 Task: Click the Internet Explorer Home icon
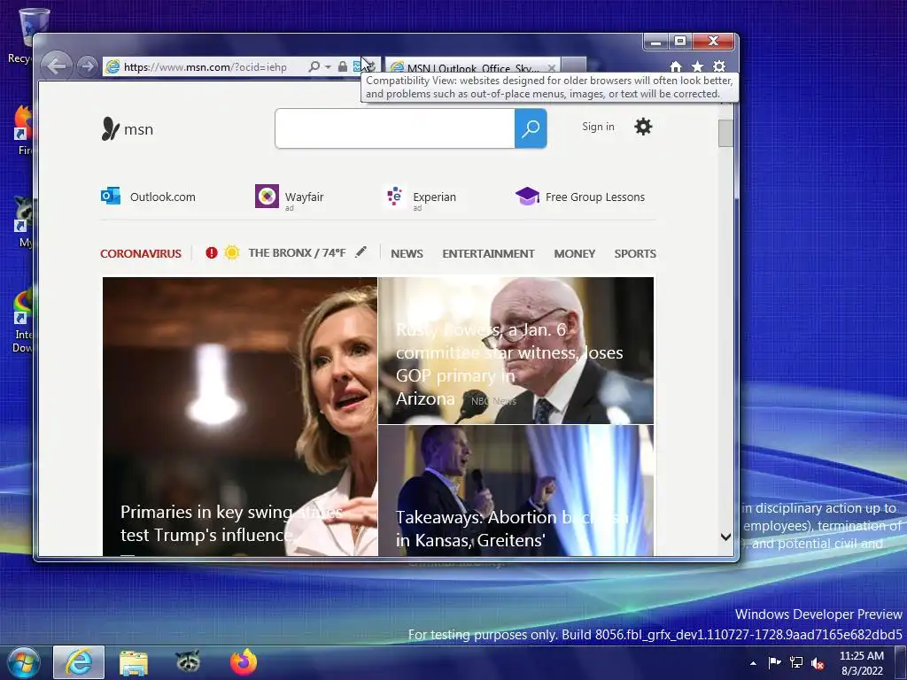(x=676, y=66)
